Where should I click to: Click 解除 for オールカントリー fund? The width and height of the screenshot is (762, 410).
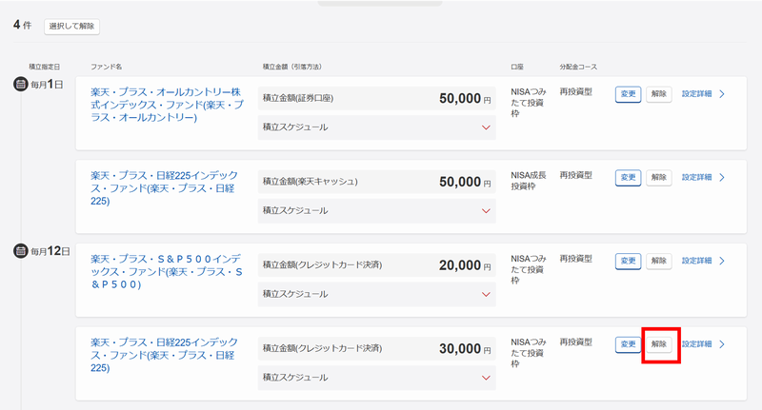click(658, 94)
